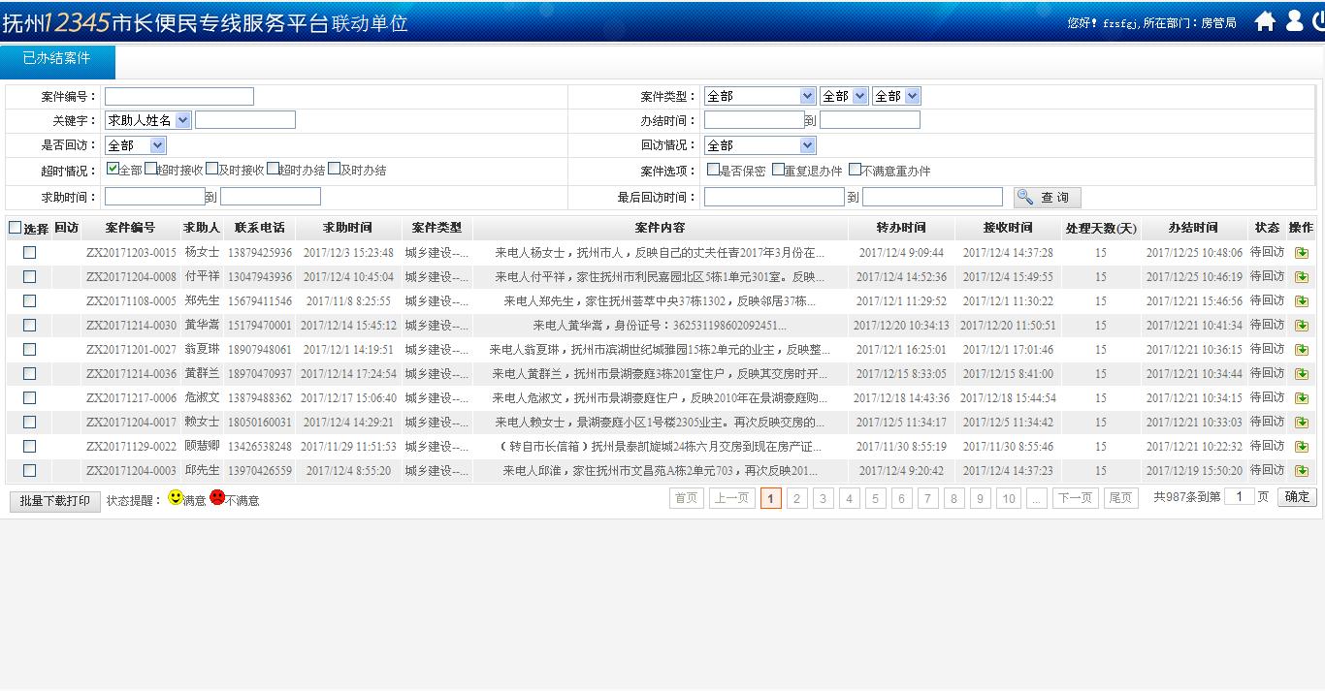Click 待回访 status for 顾慧卿 row
This screenshot has width=1325, height=691.
coord(1267,446)
